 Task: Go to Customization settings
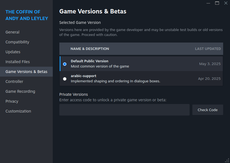18,111
